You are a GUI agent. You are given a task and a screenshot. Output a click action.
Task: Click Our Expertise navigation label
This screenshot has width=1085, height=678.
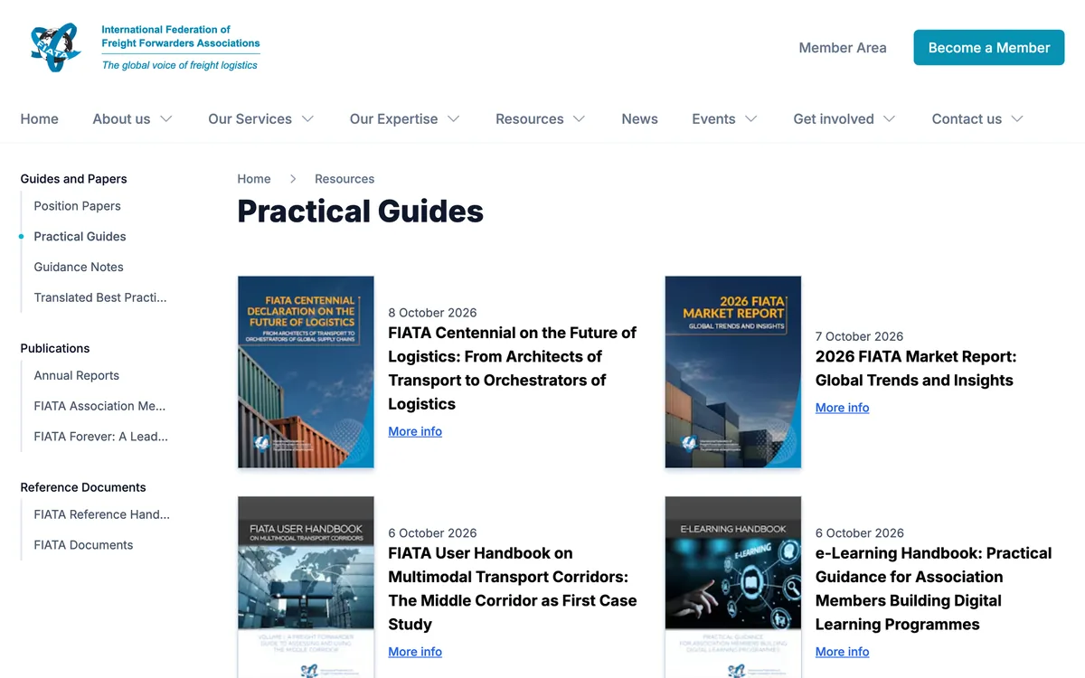click(393, 118)
